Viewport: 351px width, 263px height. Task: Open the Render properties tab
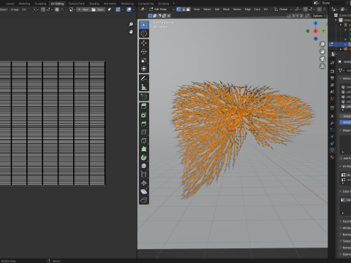pos(332,72)
